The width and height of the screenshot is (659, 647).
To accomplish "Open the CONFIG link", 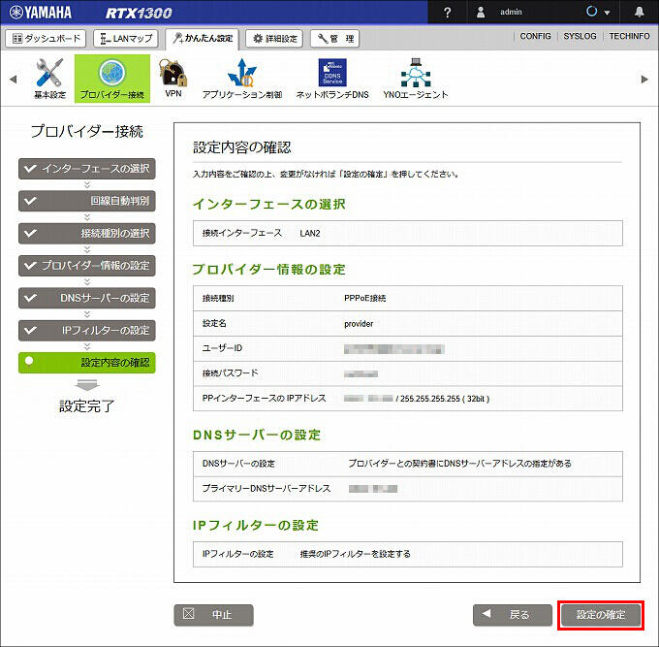I will [x=535, y=36].
